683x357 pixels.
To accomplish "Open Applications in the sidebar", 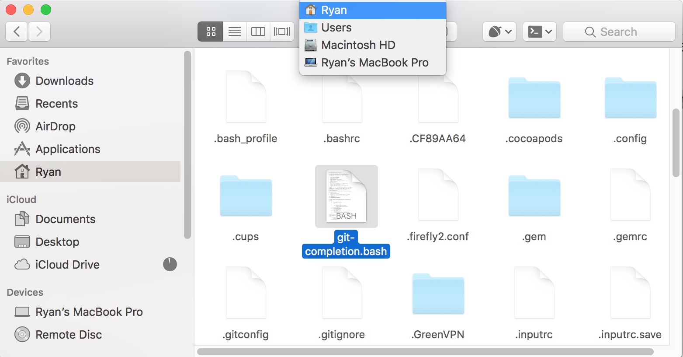I will (90, 149).
